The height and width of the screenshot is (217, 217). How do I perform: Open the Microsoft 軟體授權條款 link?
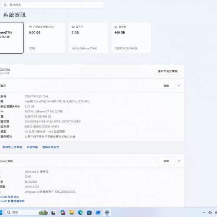click(x=12, y=201)
